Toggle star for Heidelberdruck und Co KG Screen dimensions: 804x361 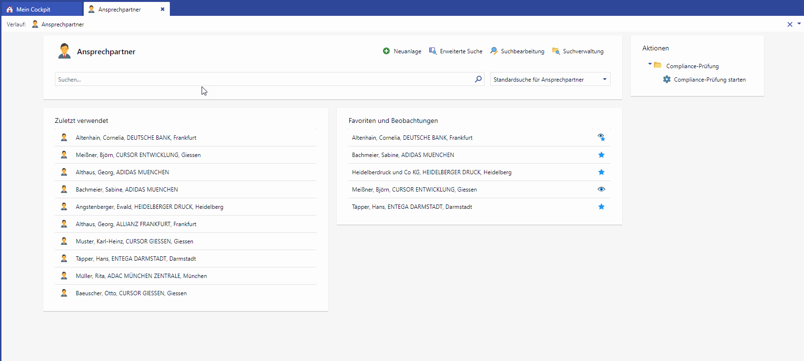601,172
